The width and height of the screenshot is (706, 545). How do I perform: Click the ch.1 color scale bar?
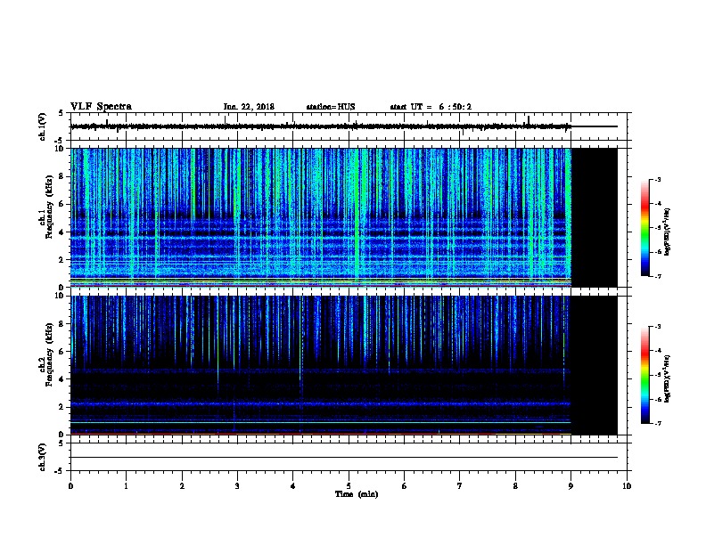pos(645,228)
